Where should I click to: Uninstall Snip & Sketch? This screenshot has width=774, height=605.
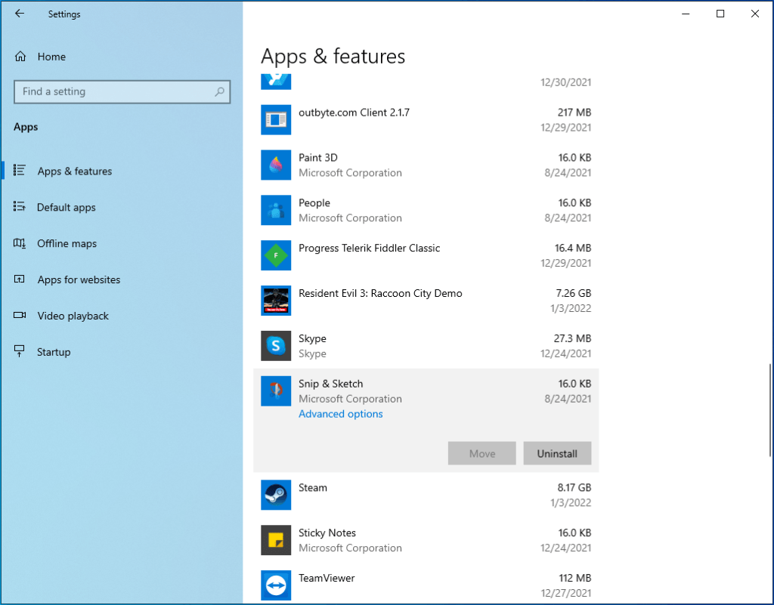click(x=557, y=453)
